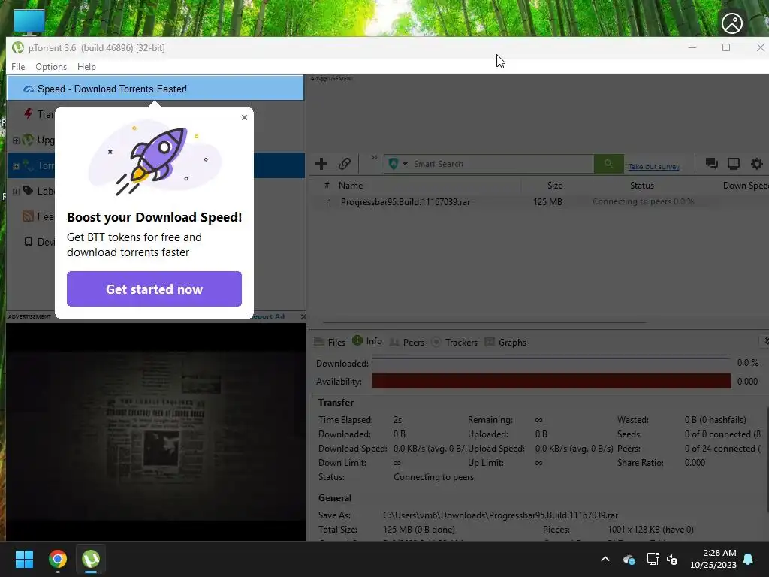The height and width of the screenshot is (577, 769).
Task: Sort by the Status column header
Action: (642, 186)
